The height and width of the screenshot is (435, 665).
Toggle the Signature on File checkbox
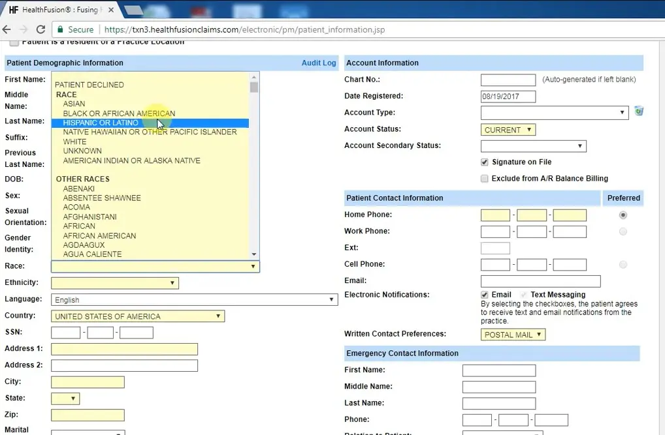point(485,162)
